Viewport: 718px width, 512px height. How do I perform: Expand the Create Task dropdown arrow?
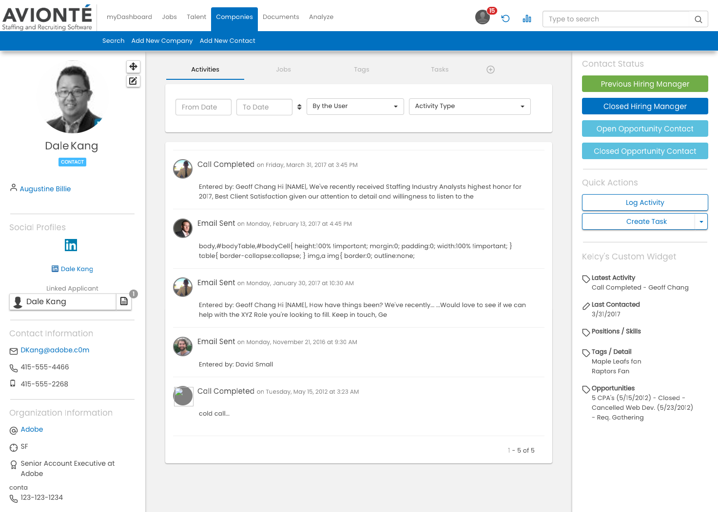pyautogui.click(x=701, y=222)
